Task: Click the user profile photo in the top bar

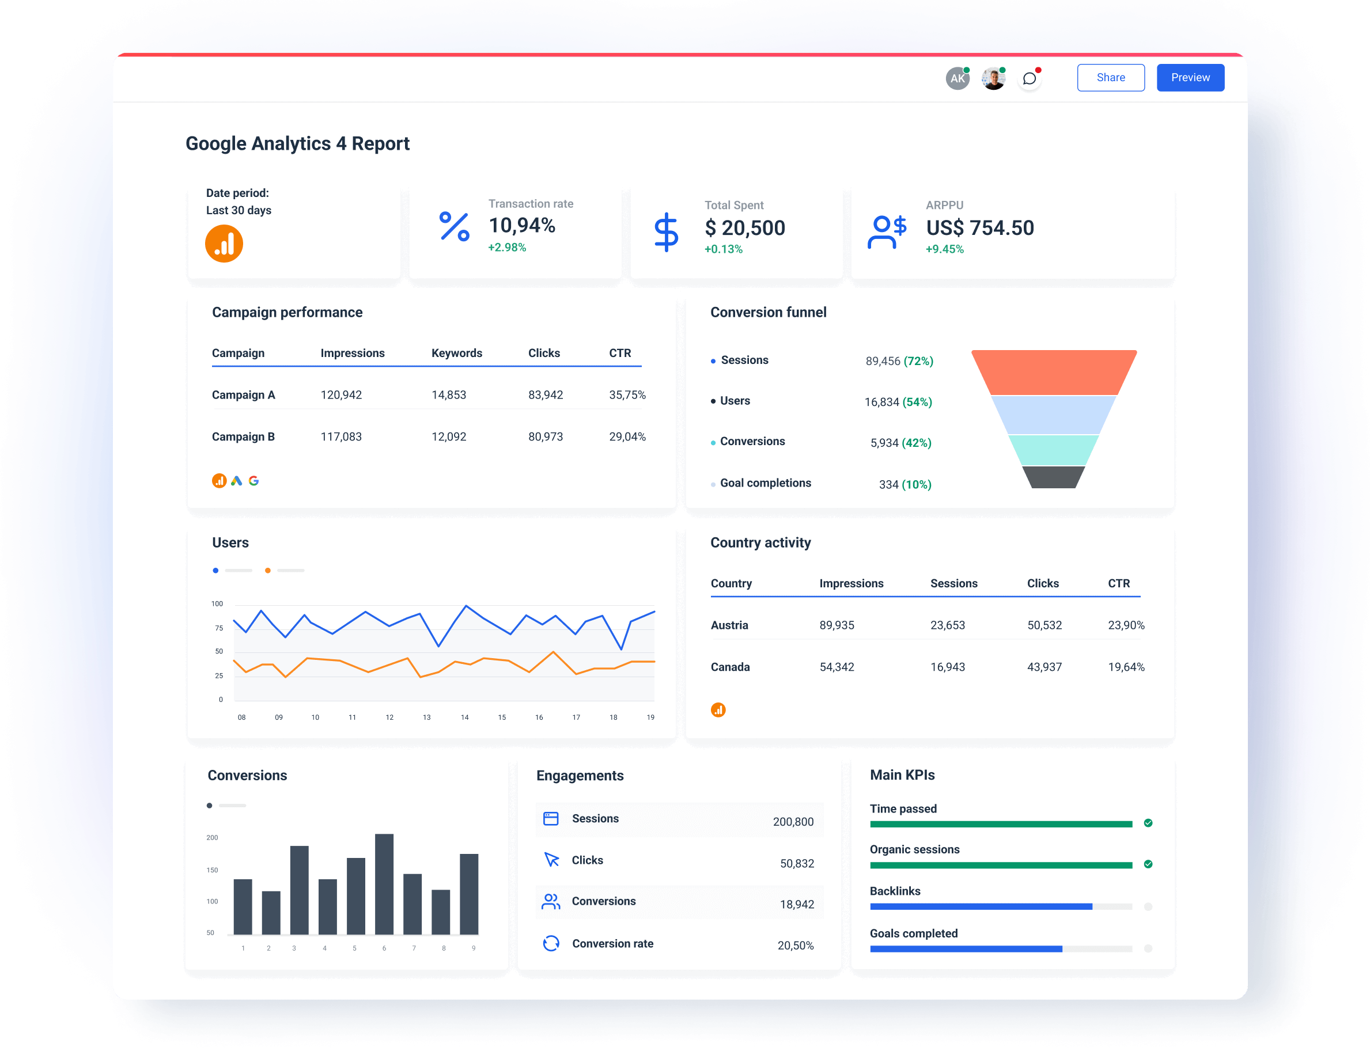Action: [993, 78]
